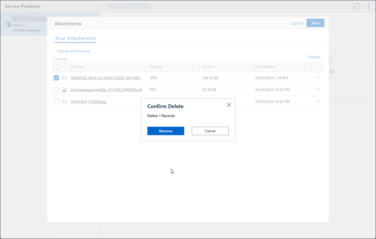376x239 pixels.
Task: Click image icon of 20241024_122844.jpg row
Action: coord(64,101)
